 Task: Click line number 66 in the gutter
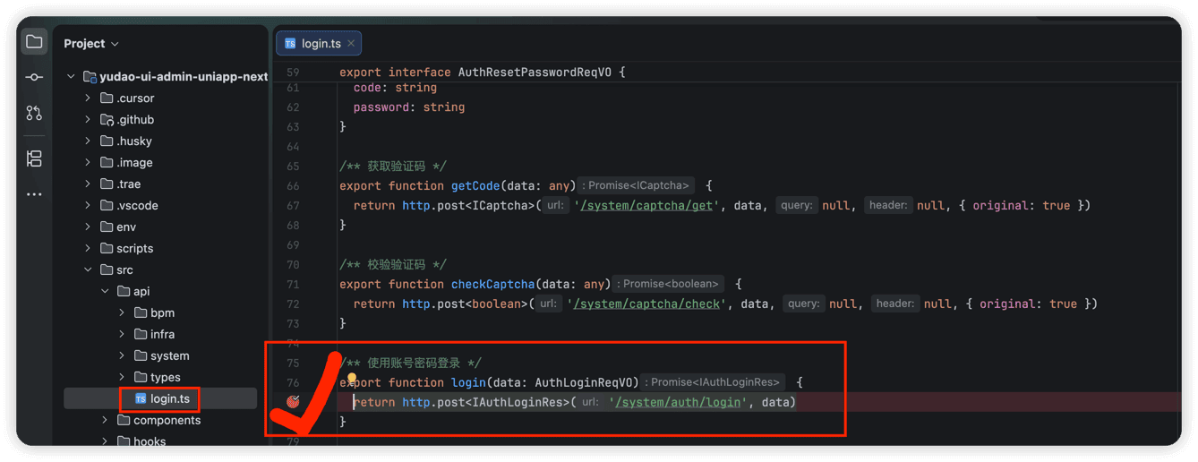coord(293,185)
